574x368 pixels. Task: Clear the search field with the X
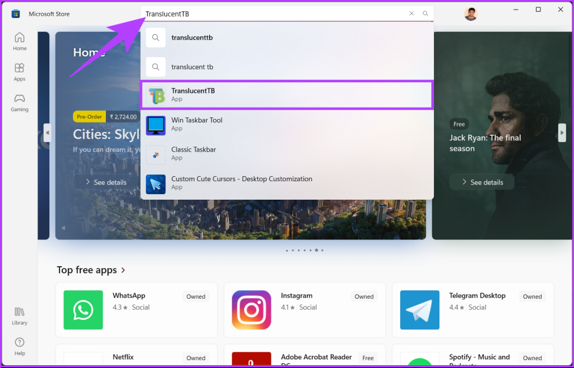[411, 13]
